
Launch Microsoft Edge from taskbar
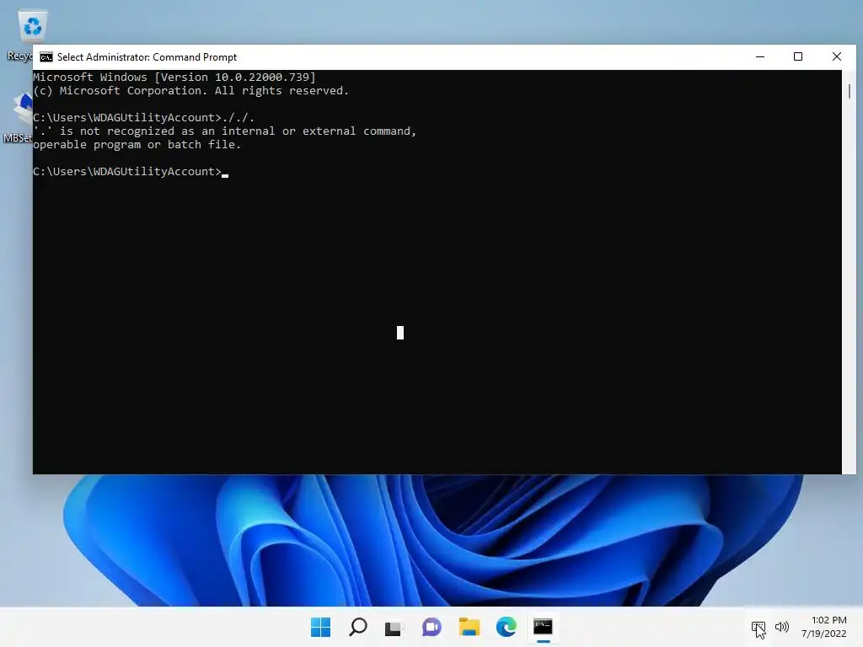[x=506, y=627]
